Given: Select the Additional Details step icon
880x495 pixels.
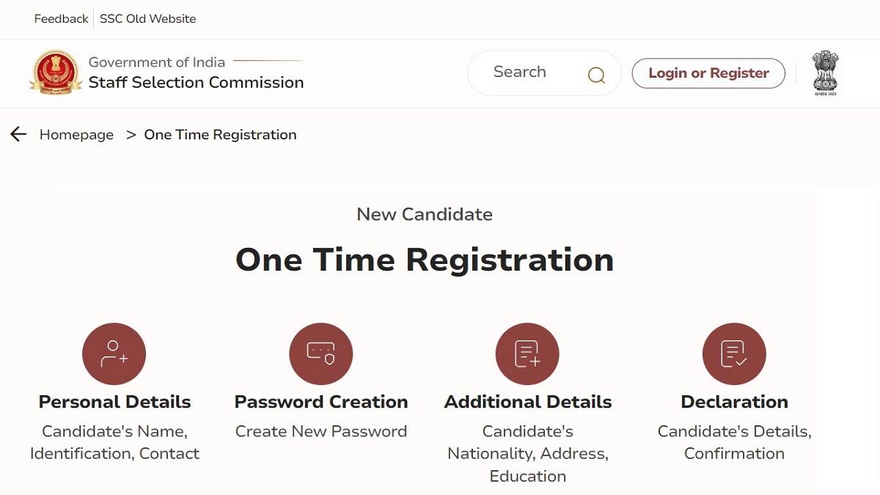Looking at the screenshot, I should (x=527, y=354).
